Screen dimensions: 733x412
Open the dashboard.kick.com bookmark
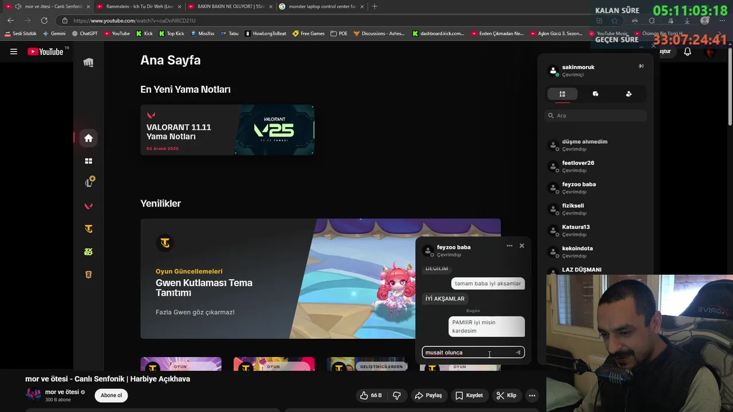click(438, 34)
